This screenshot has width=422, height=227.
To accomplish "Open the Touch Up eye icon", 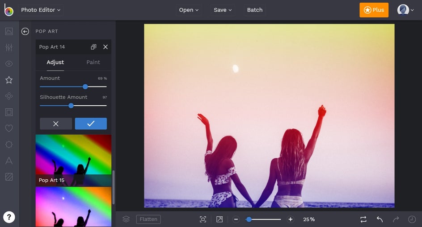I will point(9,64).
